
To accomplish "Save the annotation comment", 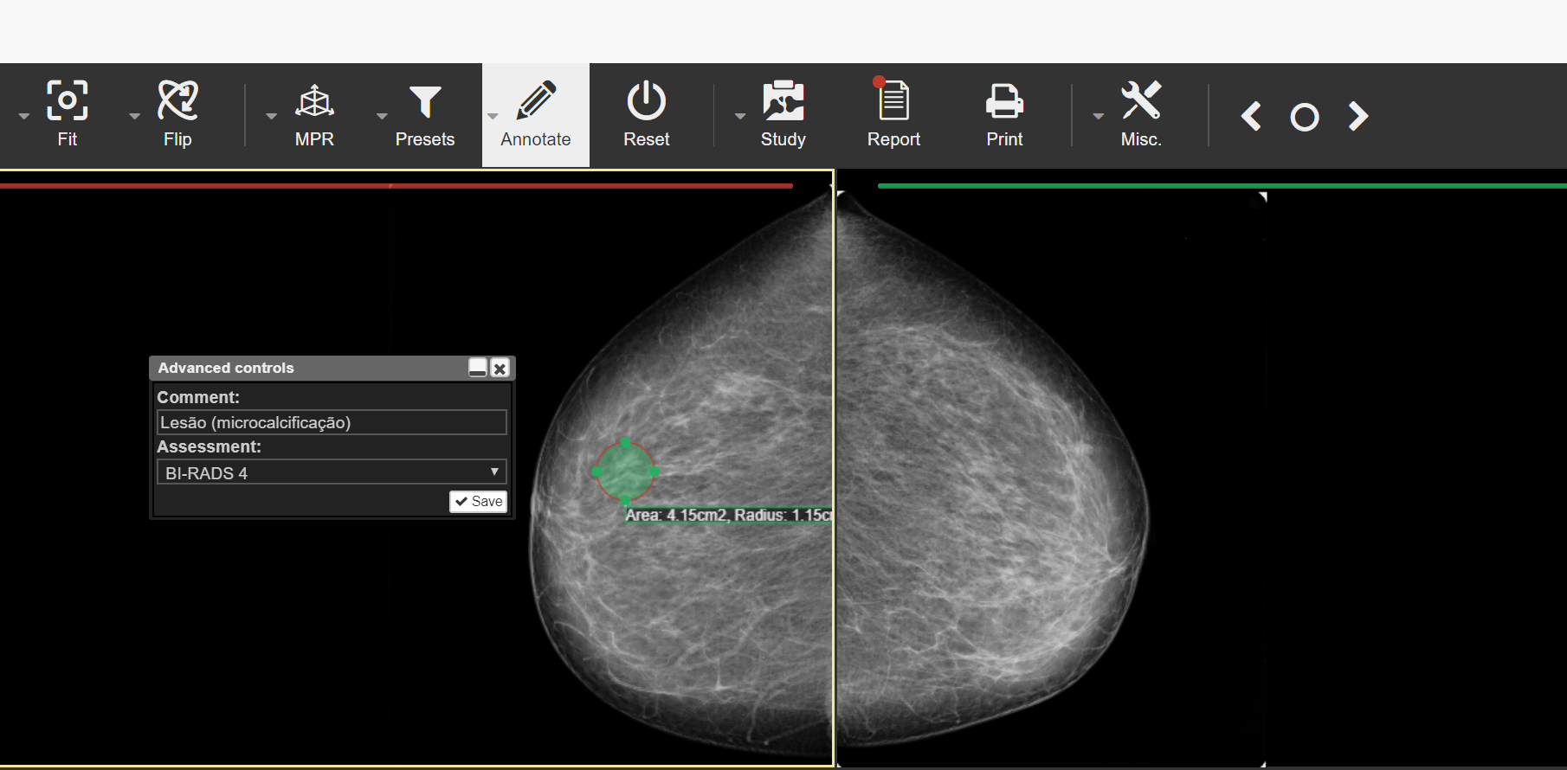I will [478, 502].
